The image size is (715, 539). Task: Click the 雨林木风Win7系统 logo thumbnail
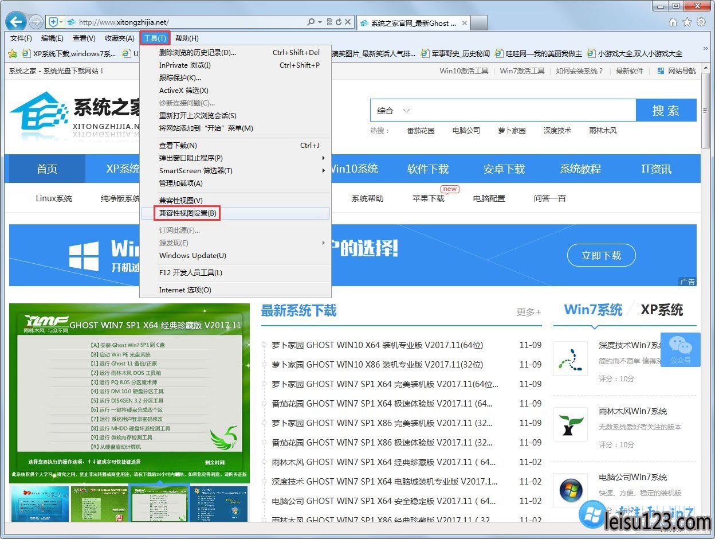(x=571, y=424)
